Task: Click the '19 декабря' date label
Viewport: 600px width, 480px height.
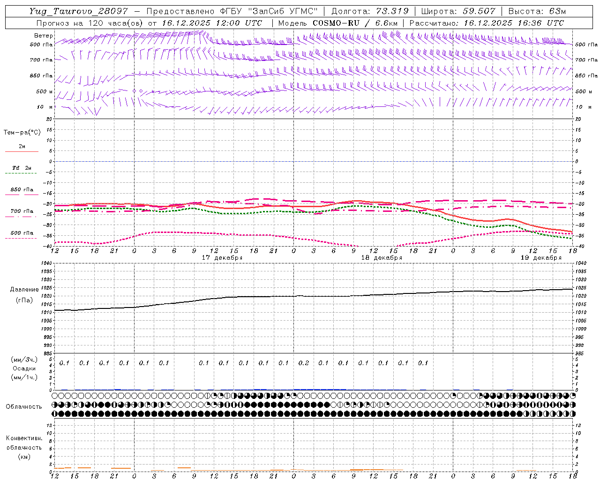Action: tap(541, 258)
